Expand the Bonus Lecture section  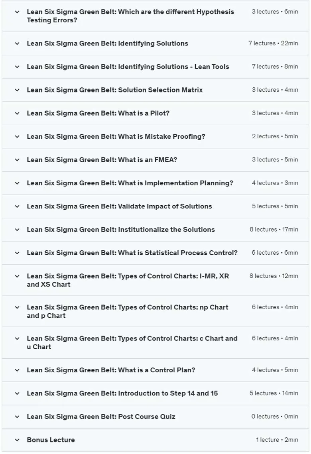155,440
